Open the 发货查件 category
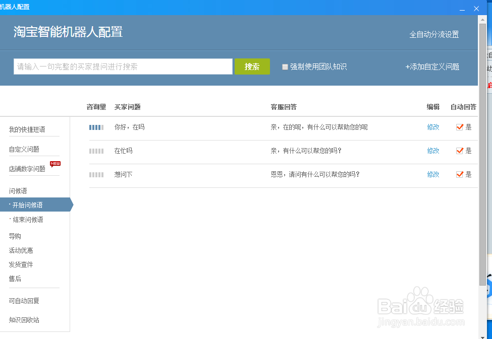The width and height of the screenshot is (492, 339). coord(21,264)
